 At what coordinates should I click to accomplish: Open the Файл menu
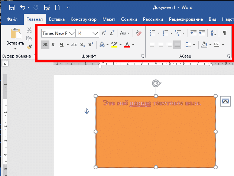pyautogui.click(x=12, y=19)
